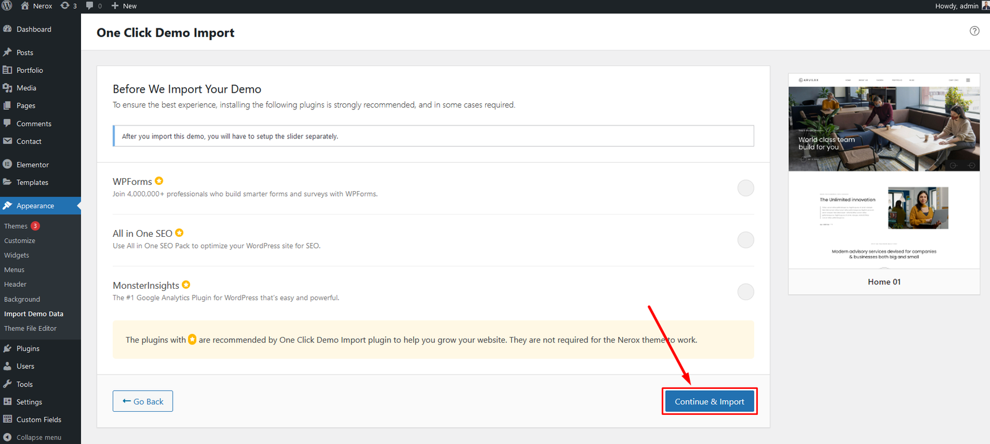Click the Appearance paintbrush icon

7,205
